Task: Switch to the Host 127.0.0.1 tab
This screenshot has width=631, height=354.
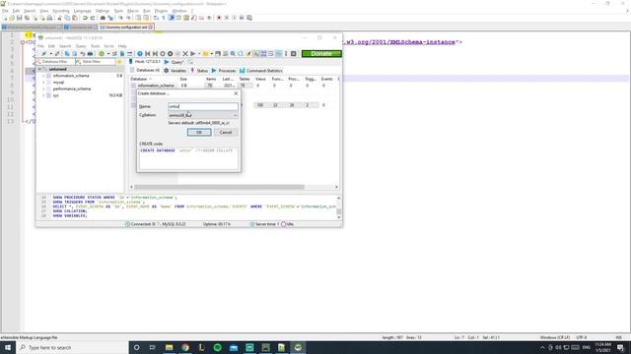Action: click(x=145, y=61)
